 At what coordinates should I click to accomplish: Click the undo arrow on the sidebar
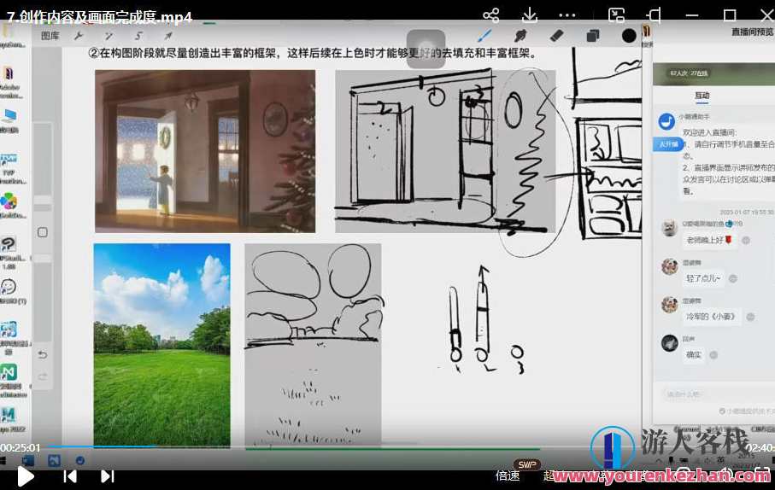click(x=43, y=354)
